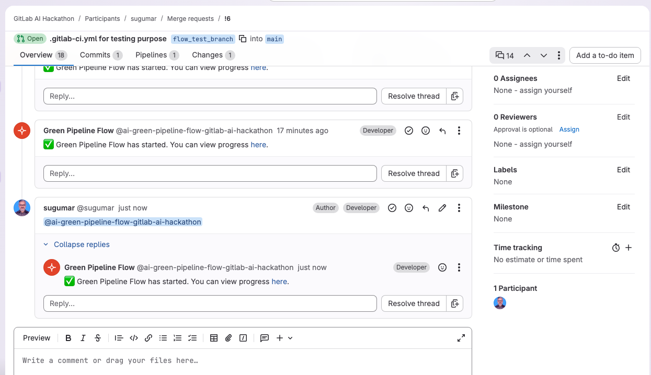Insert inline code in the editor
Screen dimensions: 651x375
[x=134, y=338]
